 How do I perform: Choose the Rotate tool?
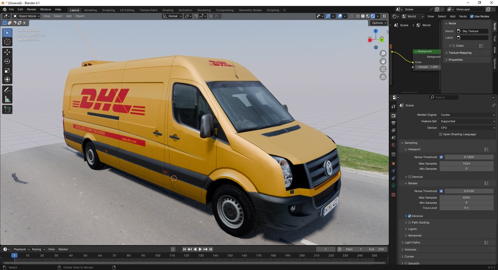pyautogui.click(x=7, y=61)
